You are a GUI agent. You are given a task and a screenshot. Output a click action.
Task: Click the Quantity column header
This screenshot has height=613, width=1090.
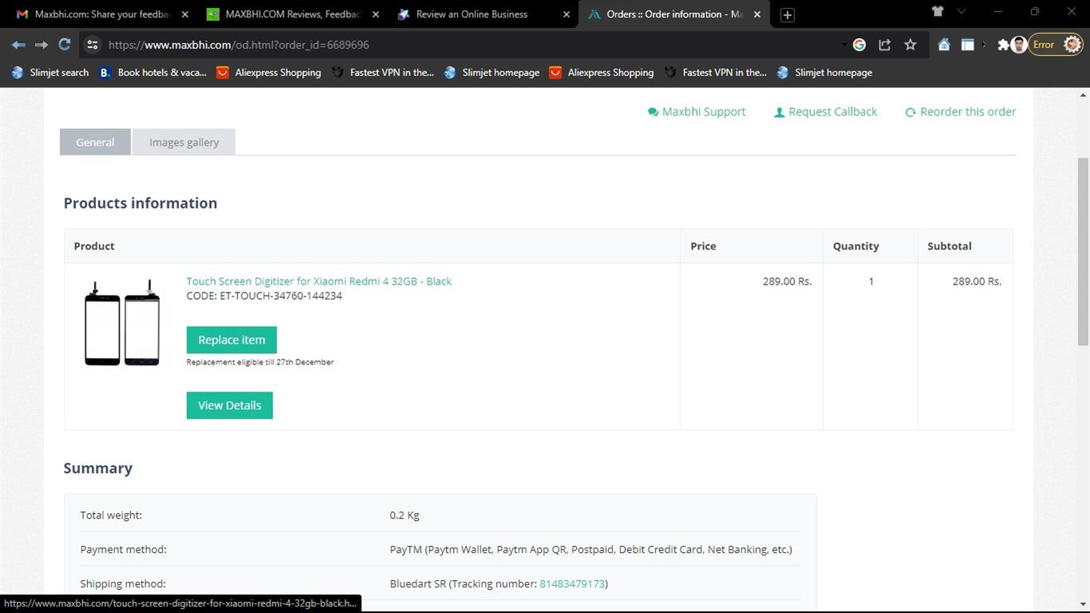click(856, 246)
